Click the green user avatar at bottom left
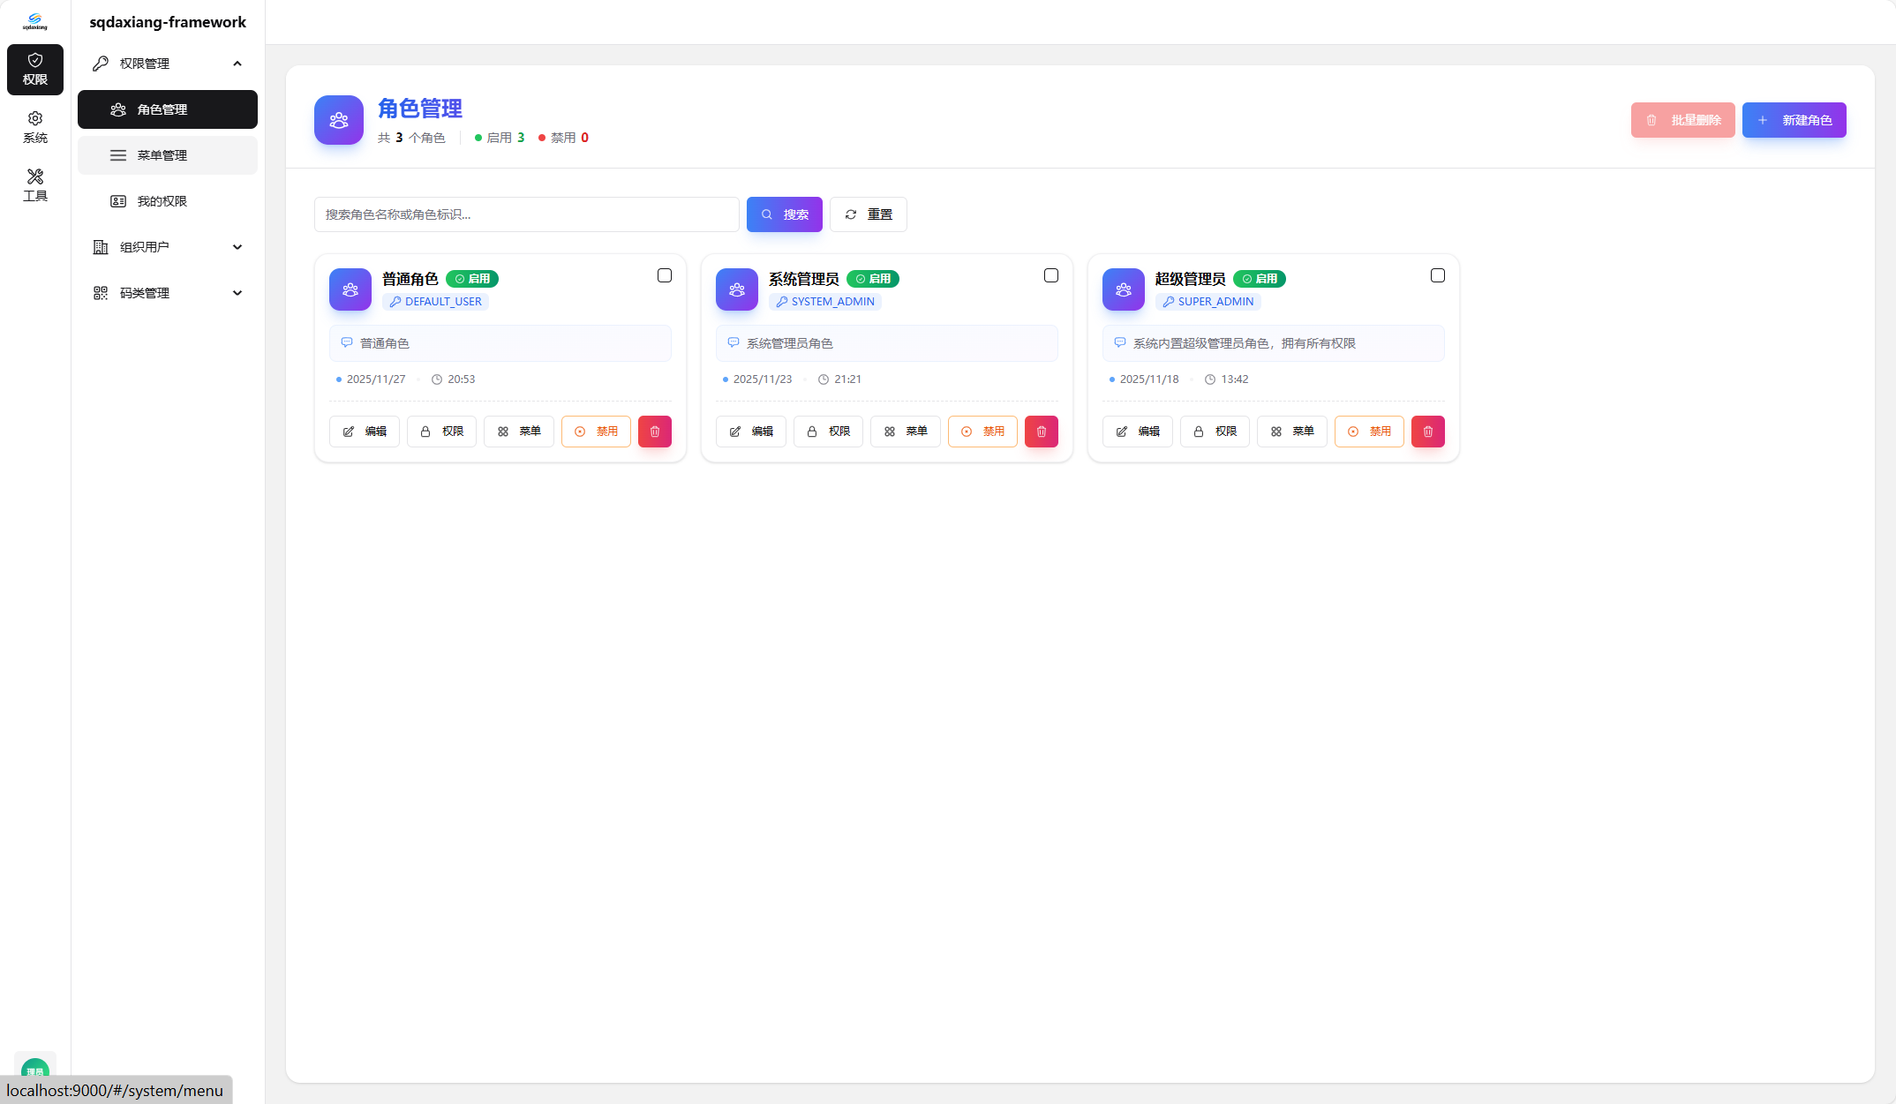 [x=35, y=1066]
